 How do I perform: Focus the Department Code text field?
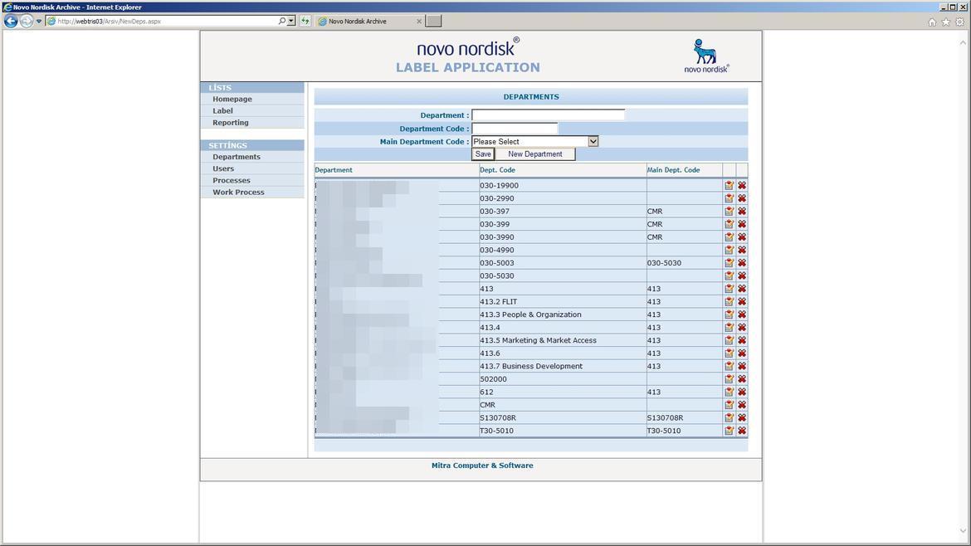point(515,128)
